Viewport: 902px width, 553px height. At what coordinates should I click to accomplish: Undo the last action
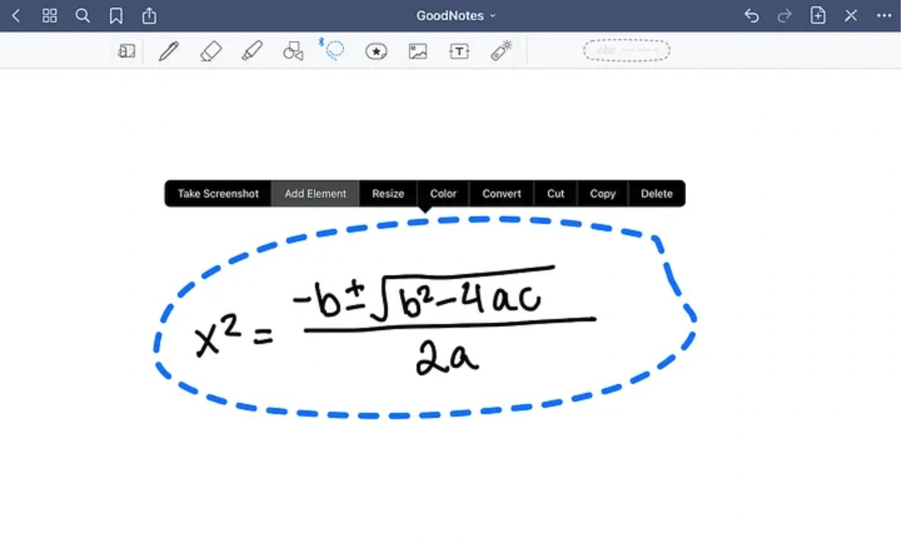[x=751, y=16]
